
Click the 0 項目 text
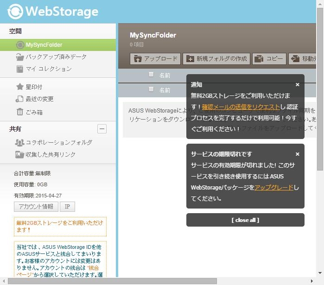137,44
